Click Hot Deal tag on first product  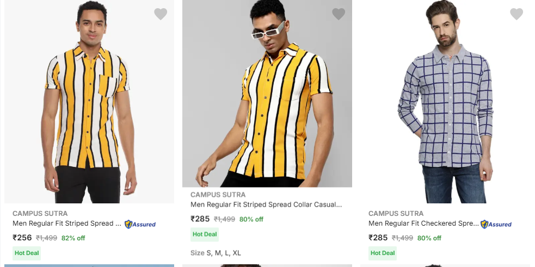tap(27, 253)
